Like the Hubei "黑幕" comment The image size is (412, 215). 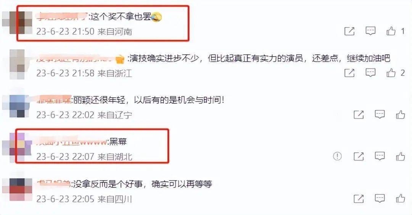point(401,156)
